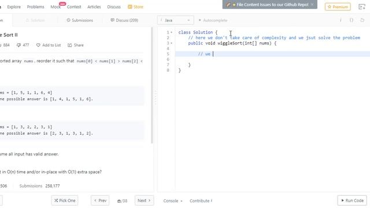Screen dimensions: 370x208
Task: Go to the Next problem
Action: point(144,200)
